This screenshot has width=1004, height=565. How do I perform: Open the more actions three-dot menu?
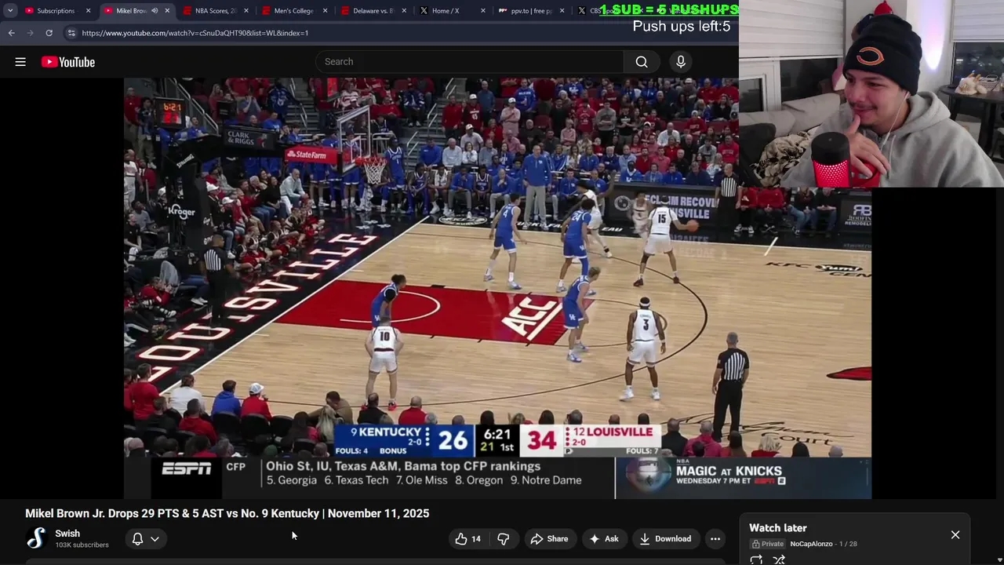coord(715,539)
